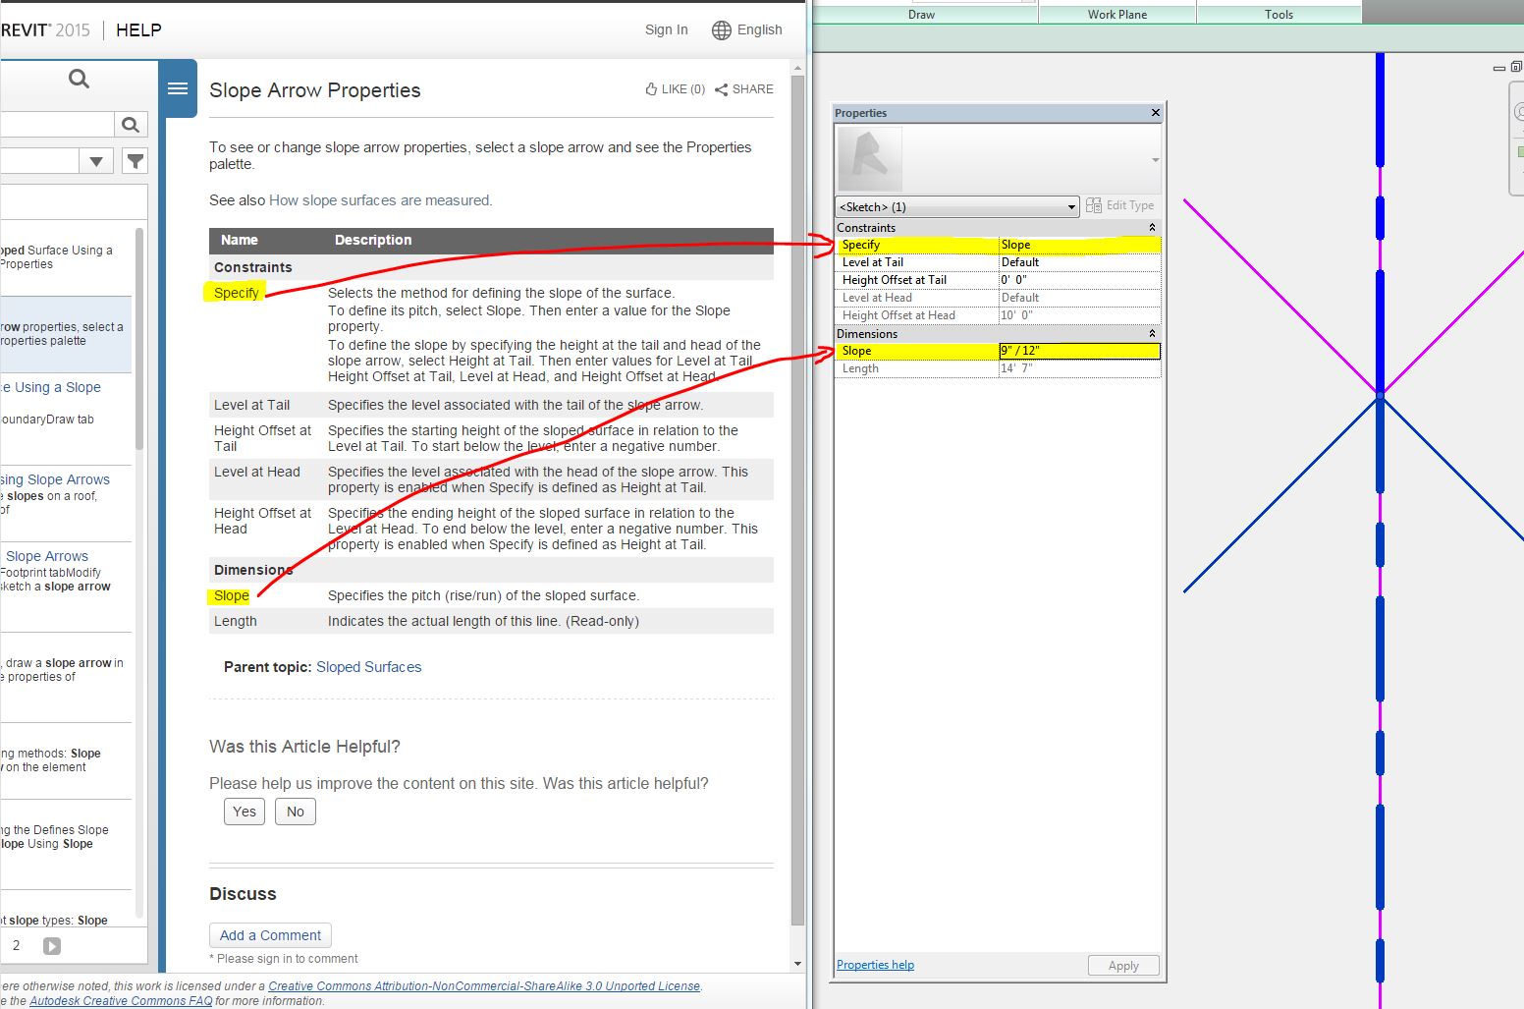The height and width of the screenshot is (1009, 1524).
Task: Open the Properties help link
Action: [875, 965]
